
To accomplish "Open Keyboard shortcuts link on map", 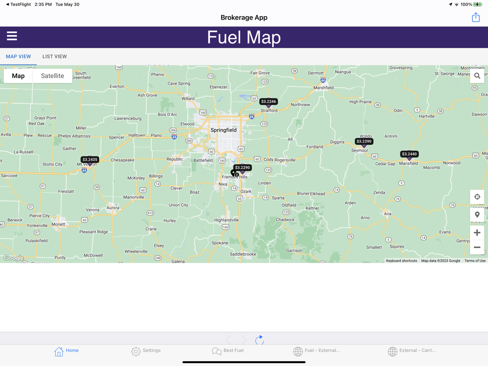I will (x=402, y=261).
